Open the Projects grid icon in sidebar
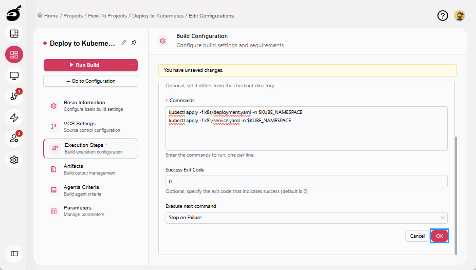Image resolution: width=476 pixels, height=270 pixels. click(14, 54)
